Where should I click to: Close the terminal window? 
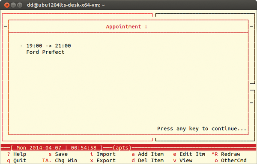(x=7, y=5)
